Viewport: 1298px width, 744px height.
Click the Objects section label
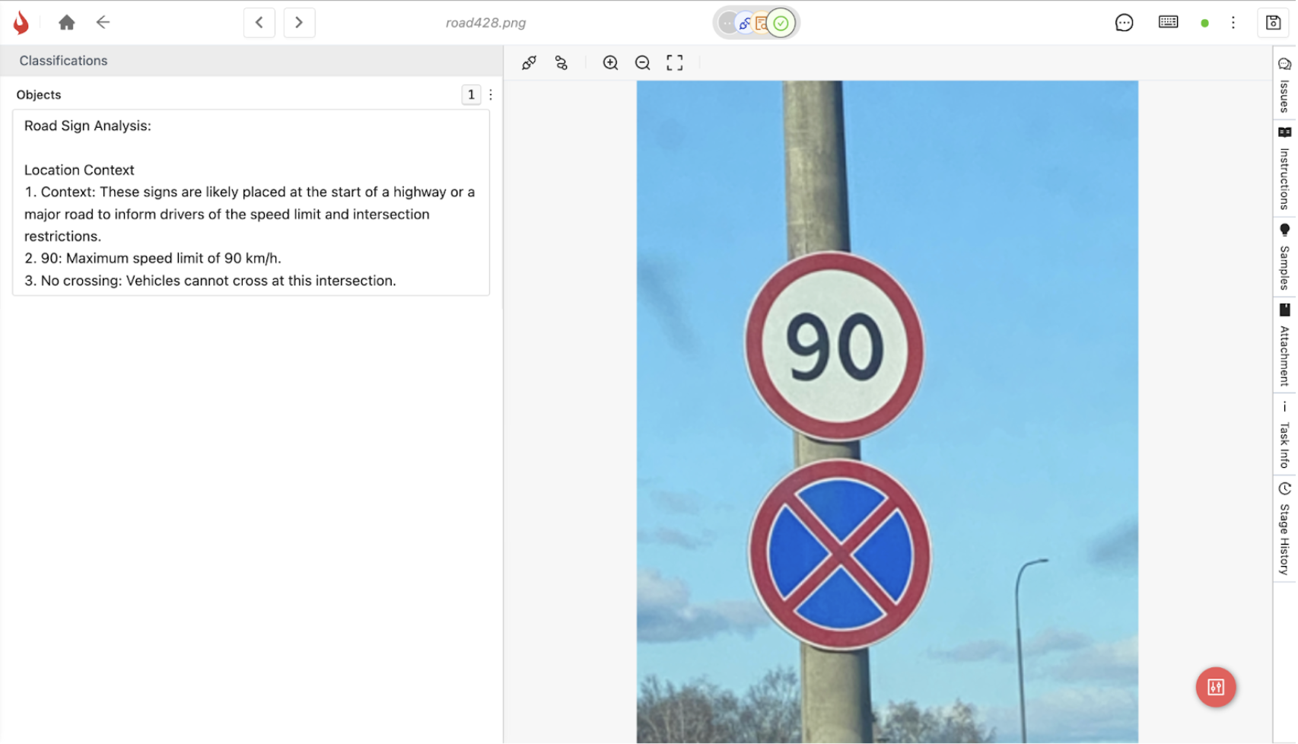click(x=39, y=95)
